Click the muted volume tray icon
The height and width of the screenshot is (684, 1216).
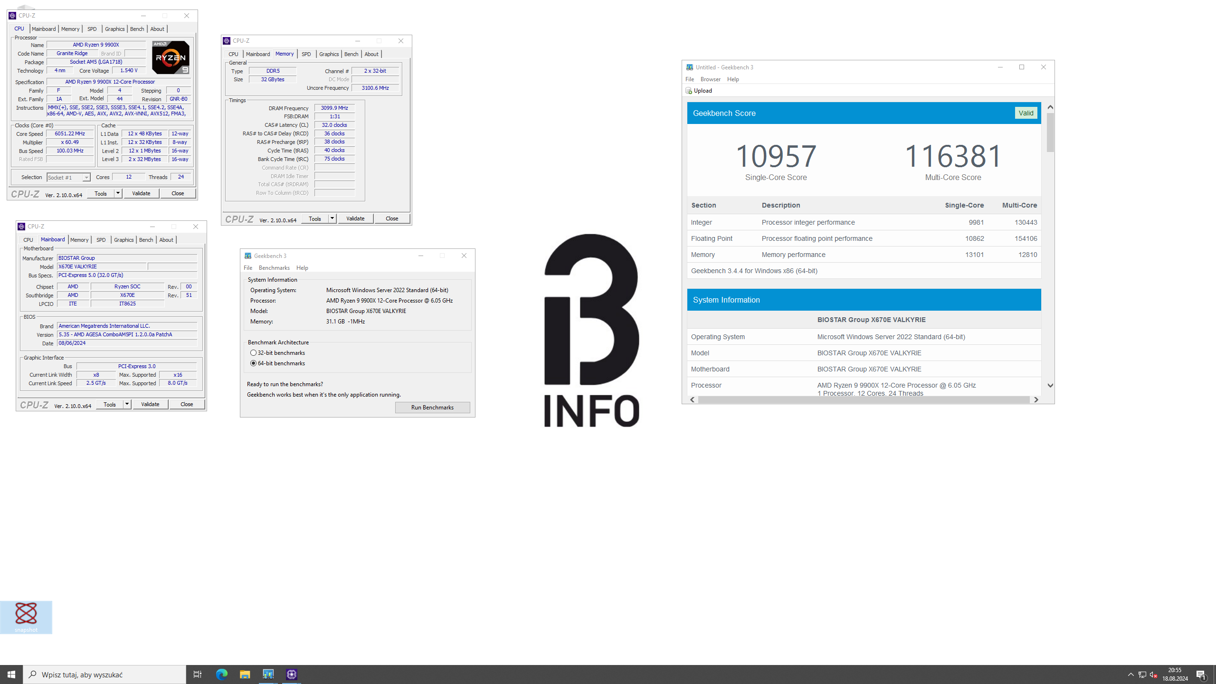[x=1153, y=674]
